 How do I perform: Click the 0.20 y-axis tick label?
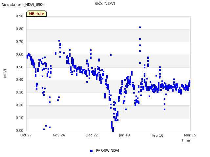20,105
